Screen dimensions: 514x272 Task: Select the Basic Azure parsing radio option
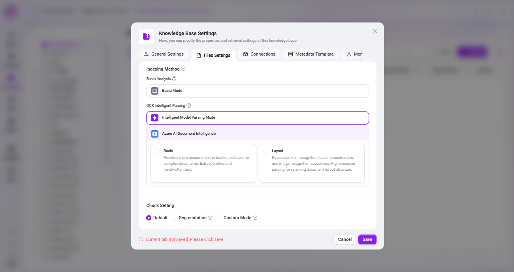tap(157, 151)
